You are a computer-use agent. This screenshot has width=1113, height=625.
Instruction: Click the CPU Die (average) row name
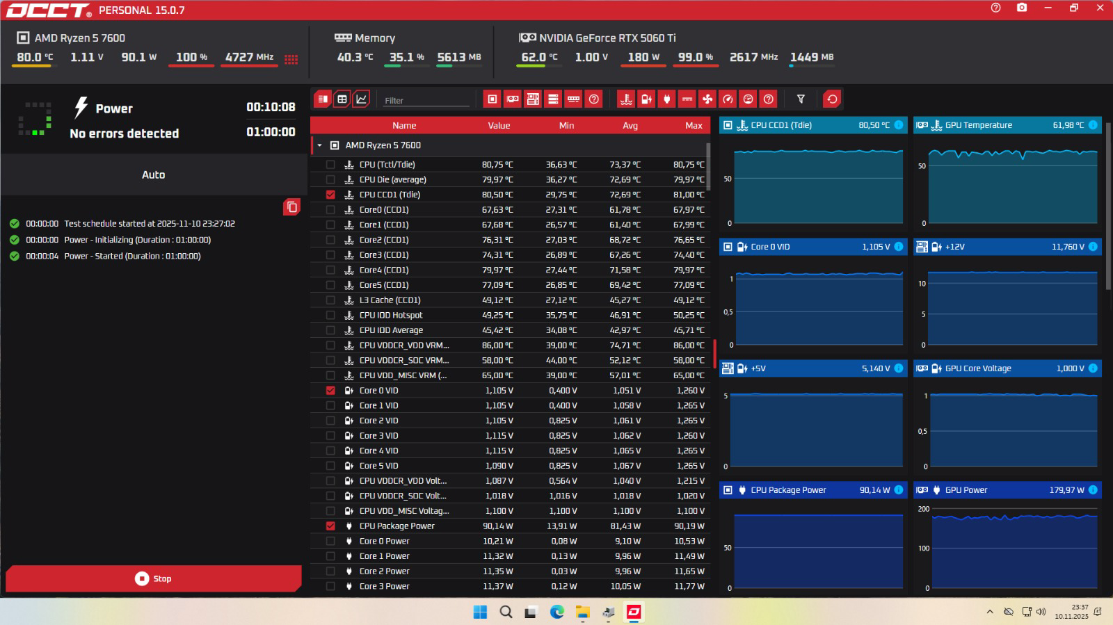click(393, 180)
